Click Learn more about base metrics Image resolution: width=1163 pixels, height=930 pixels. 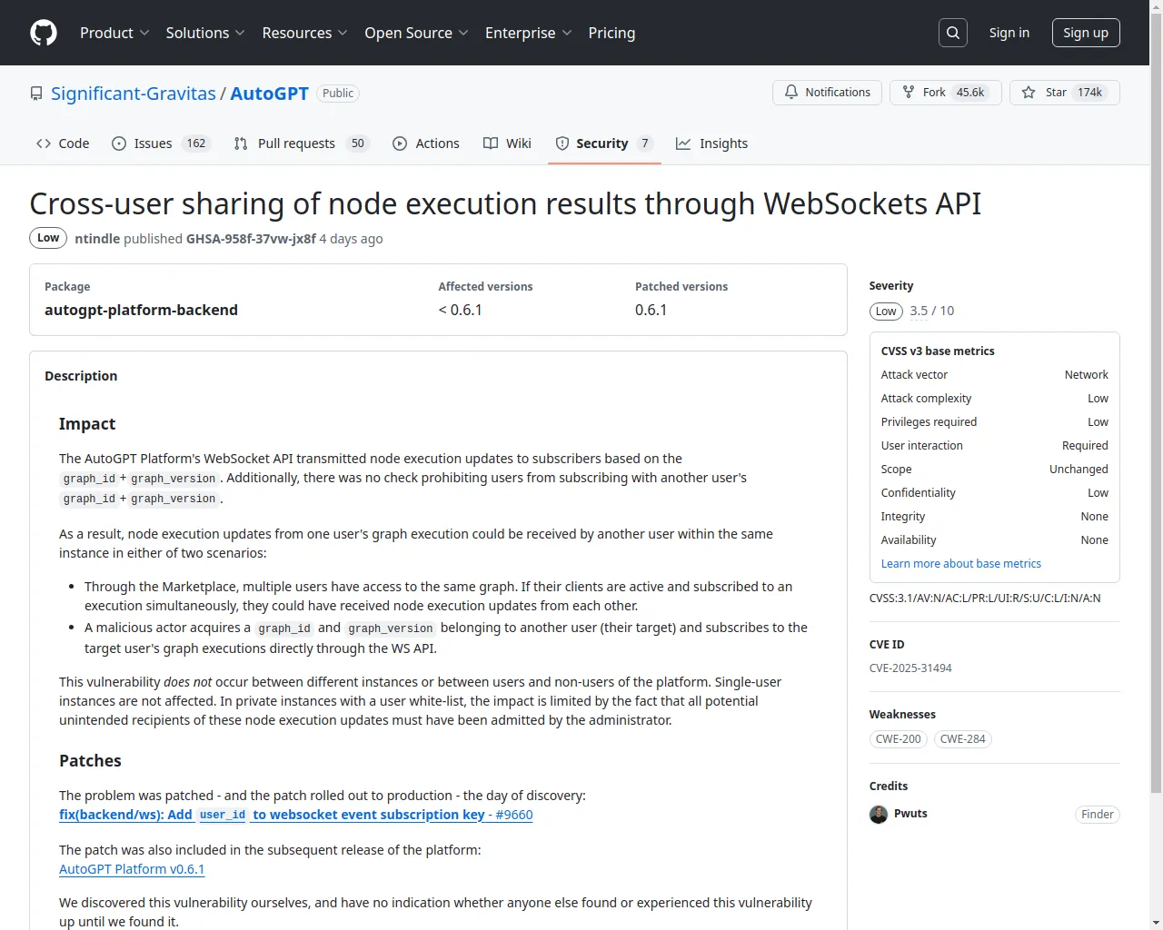[x=961, y=564]
